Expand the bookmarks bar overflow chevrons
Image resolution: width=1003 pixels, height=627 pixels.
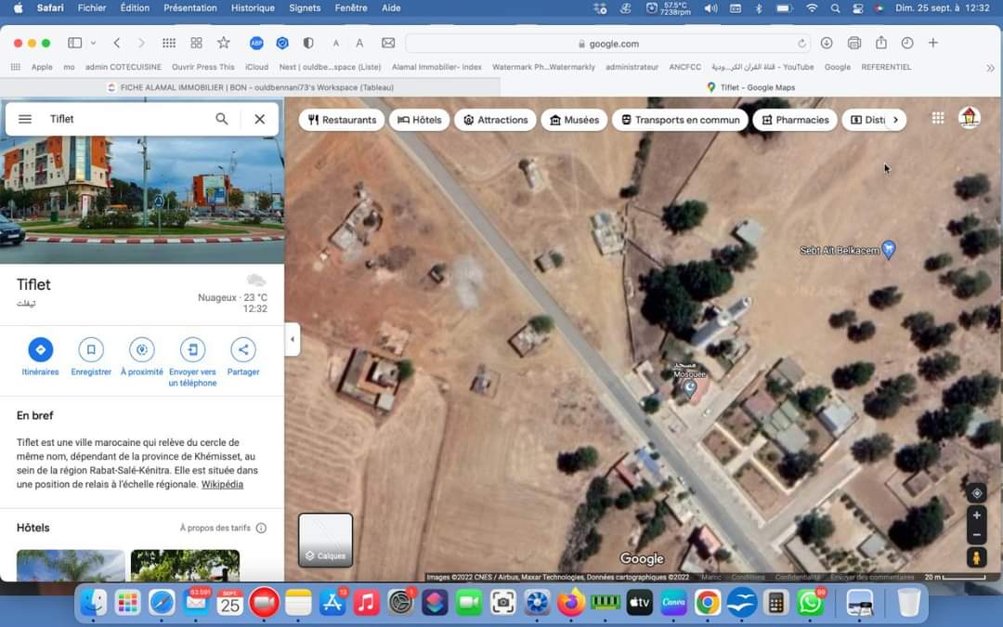[990, 68]
